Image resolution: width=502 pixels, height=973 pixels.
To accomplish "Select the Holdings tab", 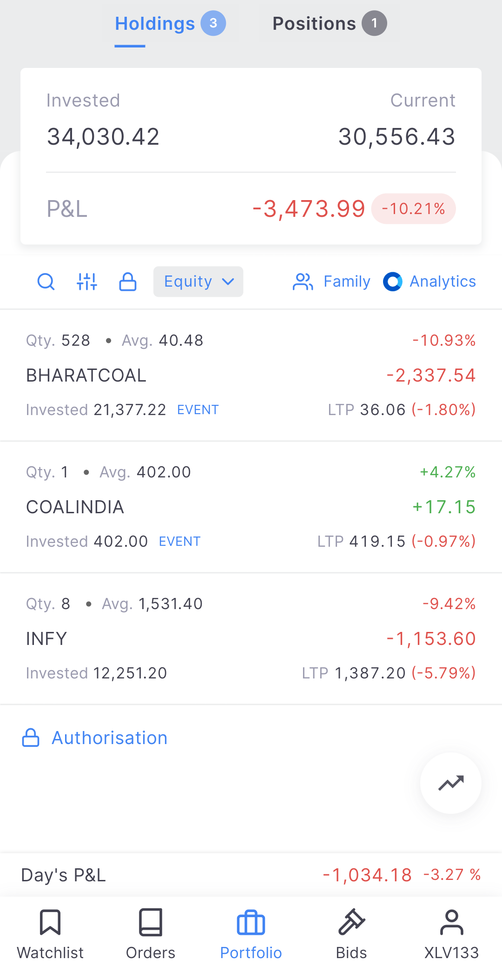I will (x=170, y=23).
